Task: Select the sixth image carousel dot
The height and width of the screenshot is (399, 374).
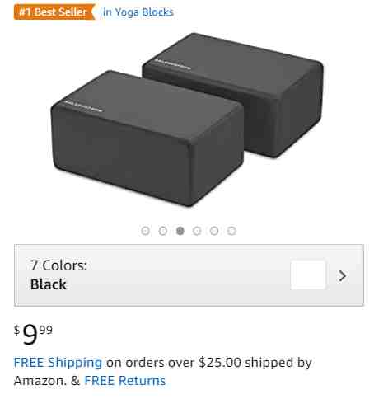Action: coord(231,231)
